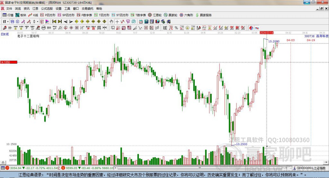Screen dimensions: 329x178
Task: Open the 9T四方形 tool
Action: tap(120, 15)
